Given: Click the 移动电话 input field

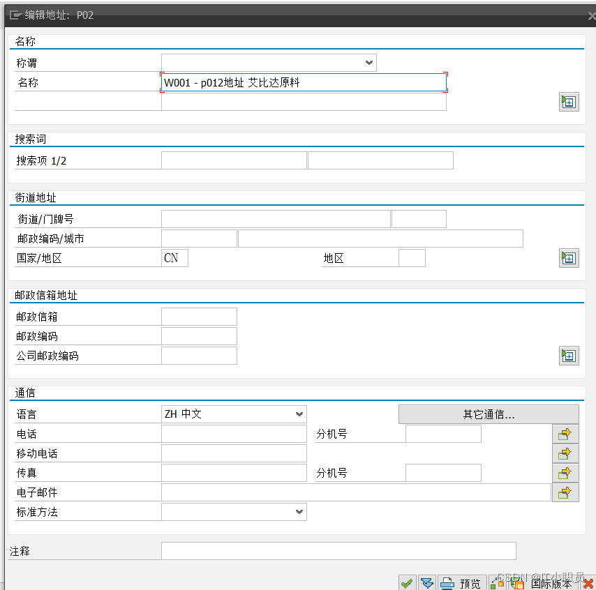Looking at the screenshot, I should [234, 453].
